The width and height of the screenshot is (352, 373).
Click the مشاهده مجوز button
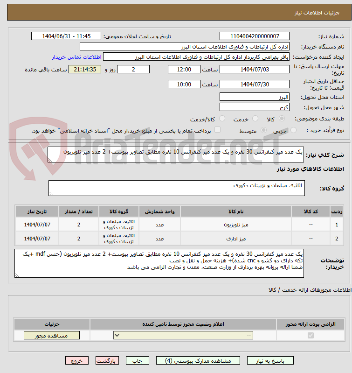[x=52, y=335]
